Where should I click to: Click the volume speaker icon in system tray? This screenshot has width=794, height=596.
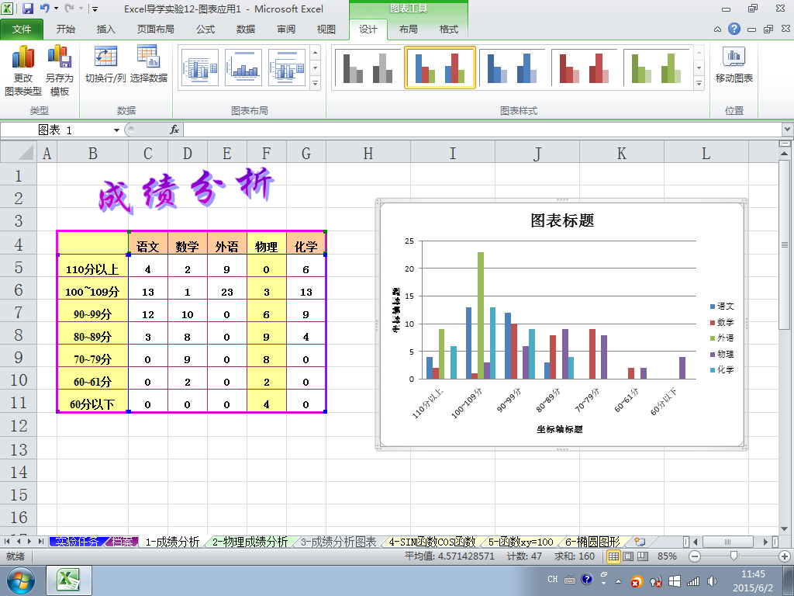point(712,581)
